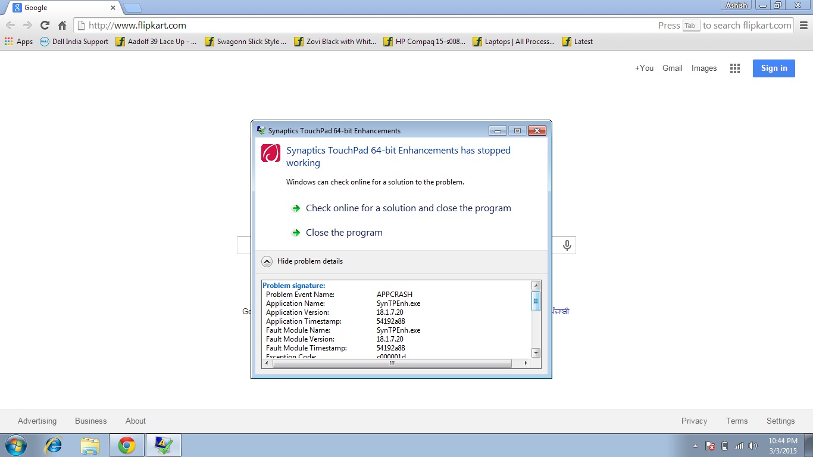
Task: Switch to Chrome in the taskbar
Action: [127, 445]
